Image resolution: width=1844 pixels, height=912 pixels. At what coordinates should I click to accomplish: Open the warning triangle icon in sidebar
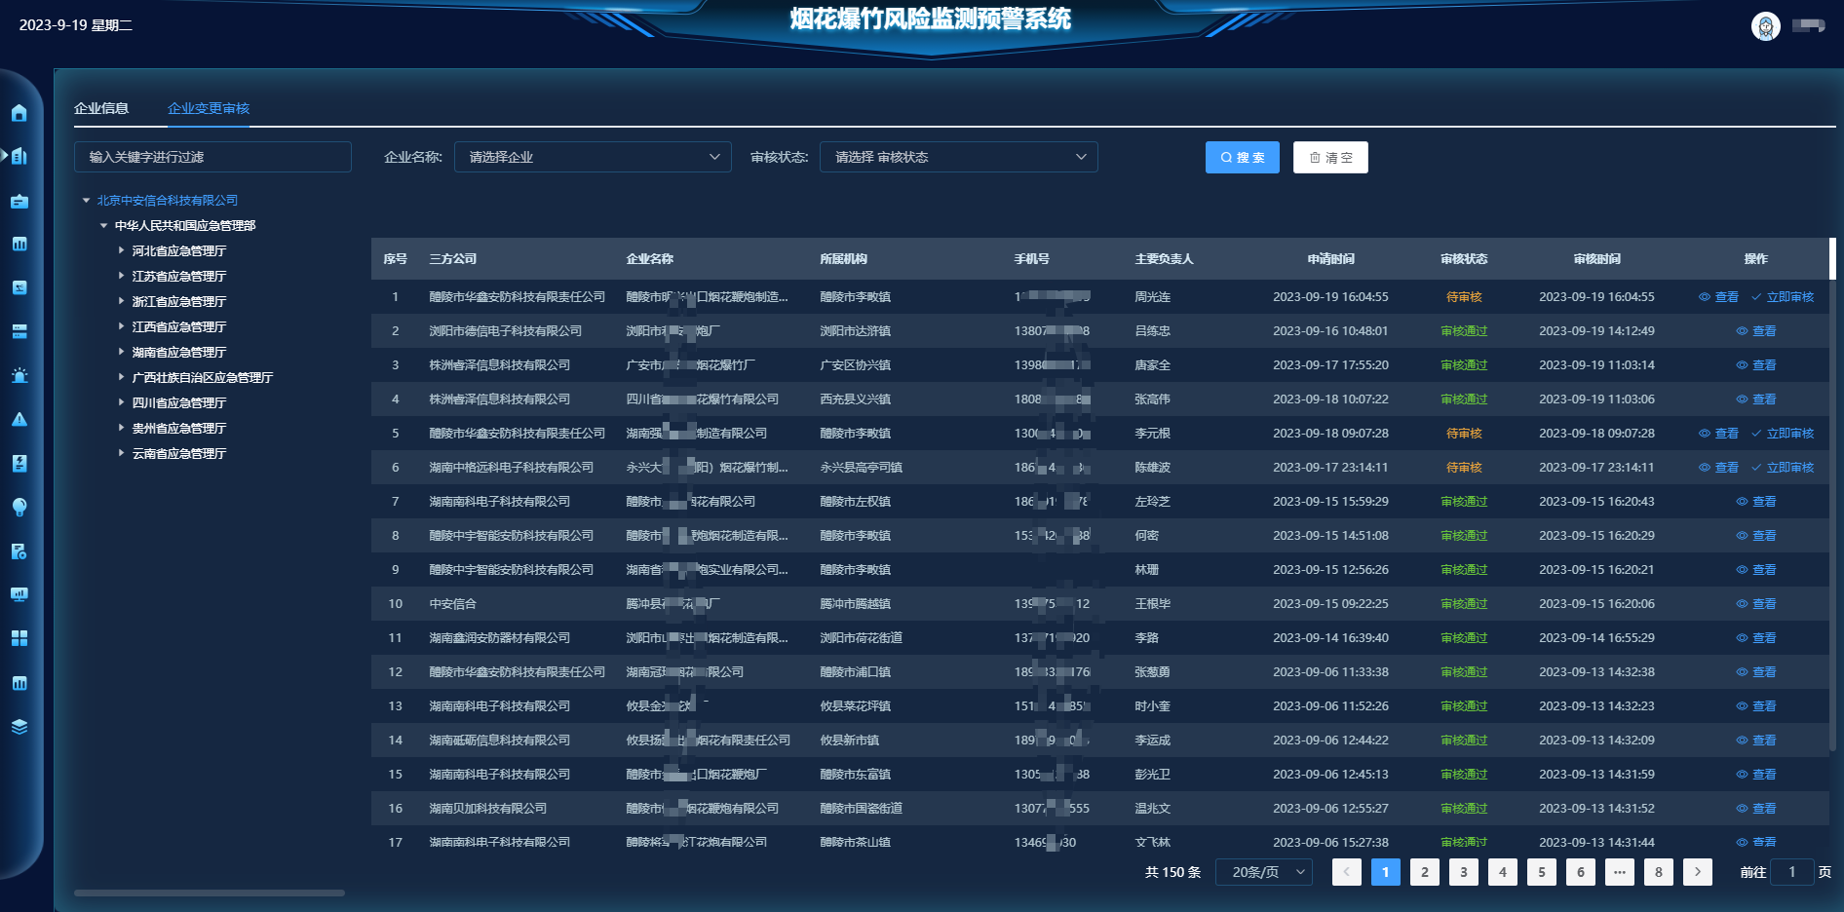(x=19, y=419)
